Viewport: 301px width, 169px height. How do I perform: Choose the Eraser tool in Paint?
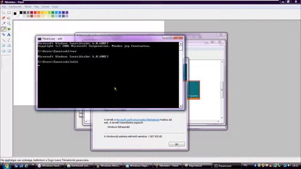click(x=3, y=18)
